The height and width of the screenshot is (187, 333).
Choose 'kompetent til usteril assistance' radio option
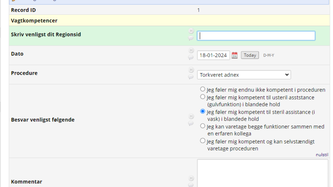(x=203, y=97)
